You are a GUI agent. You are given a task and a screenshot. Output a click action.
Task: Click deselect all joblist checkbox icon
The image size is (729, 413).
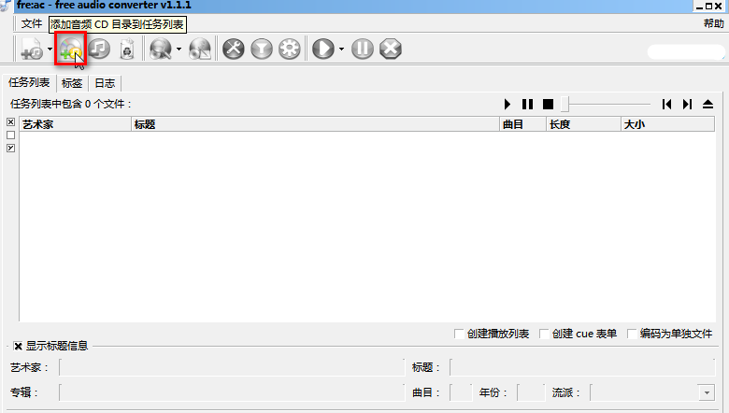pos(10,135)
